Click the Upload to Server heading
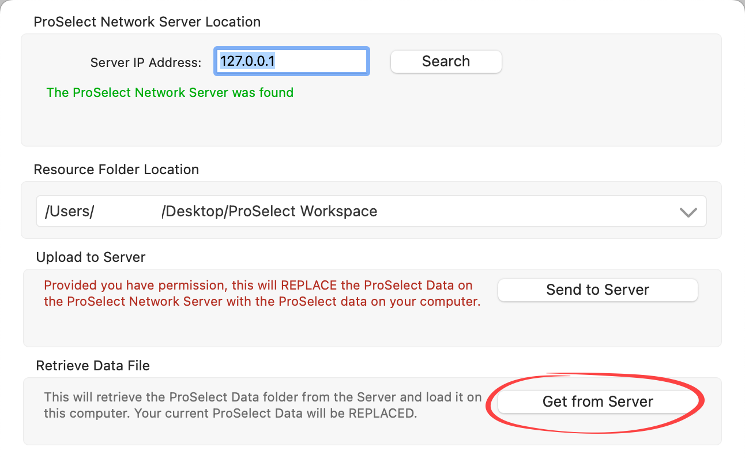The width and height of the screenshot is (745, 458). click(x=91, y=257)
